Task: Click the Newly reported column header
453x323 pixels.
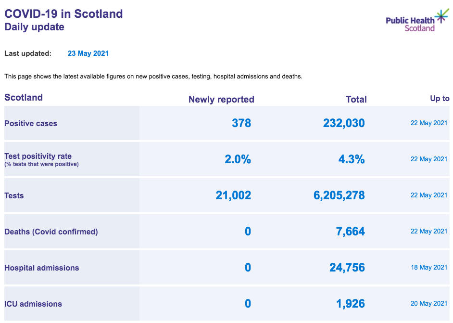Action: (x=221, y=100)
